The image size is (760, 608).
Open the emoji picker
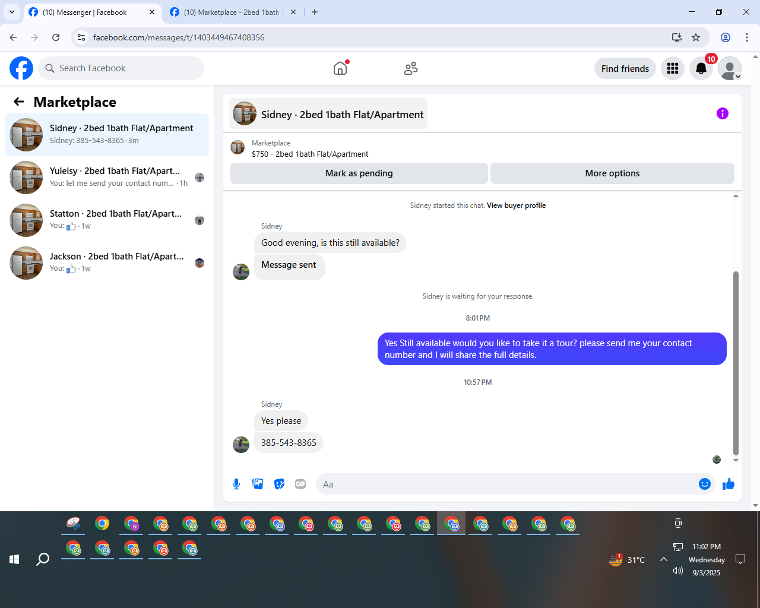(705, 484)
